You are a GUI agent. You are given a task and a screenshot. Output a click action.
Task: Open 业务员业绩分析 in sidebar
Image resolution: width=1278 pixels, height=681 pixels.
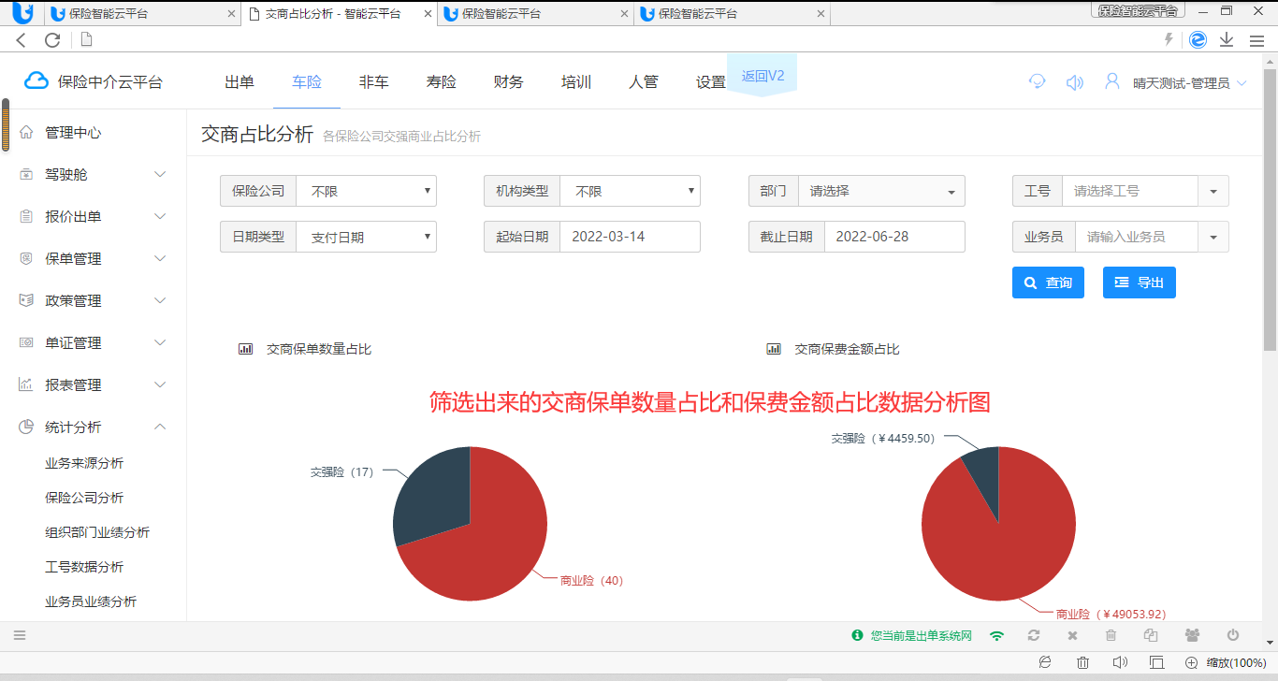coord(91,601)
